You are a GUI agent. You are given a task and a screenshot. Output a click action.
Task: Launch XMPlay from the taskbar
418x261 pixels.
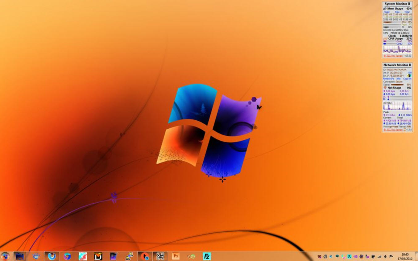(160, 256)
